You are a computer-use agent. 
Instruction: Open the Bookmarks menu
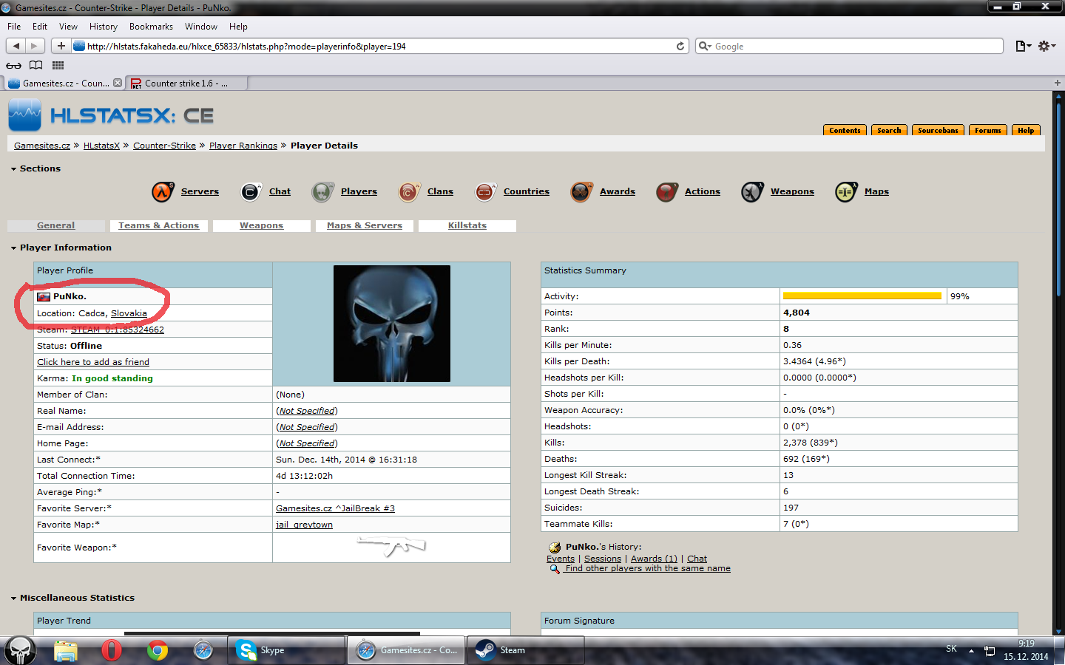151,27
